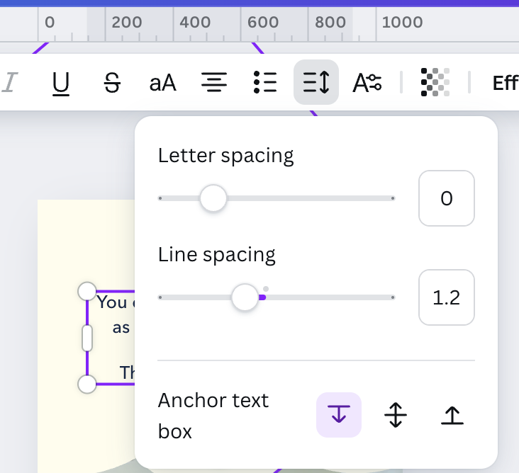Click the word "You" in the text box

pyautogui.click(x=112, y=302)
